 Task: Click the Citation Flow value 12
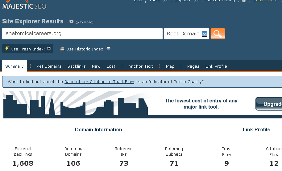[x=274, y=163]
